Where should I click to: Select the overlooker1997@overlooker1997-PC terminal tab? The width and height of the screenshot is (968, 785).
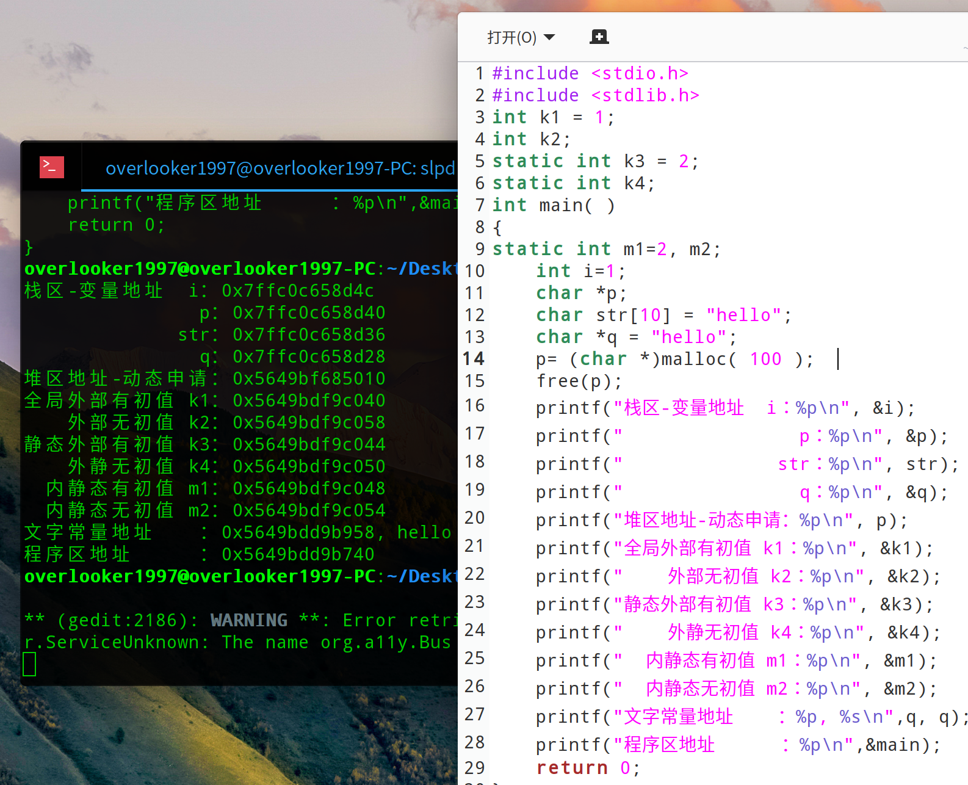click(280, 168)
